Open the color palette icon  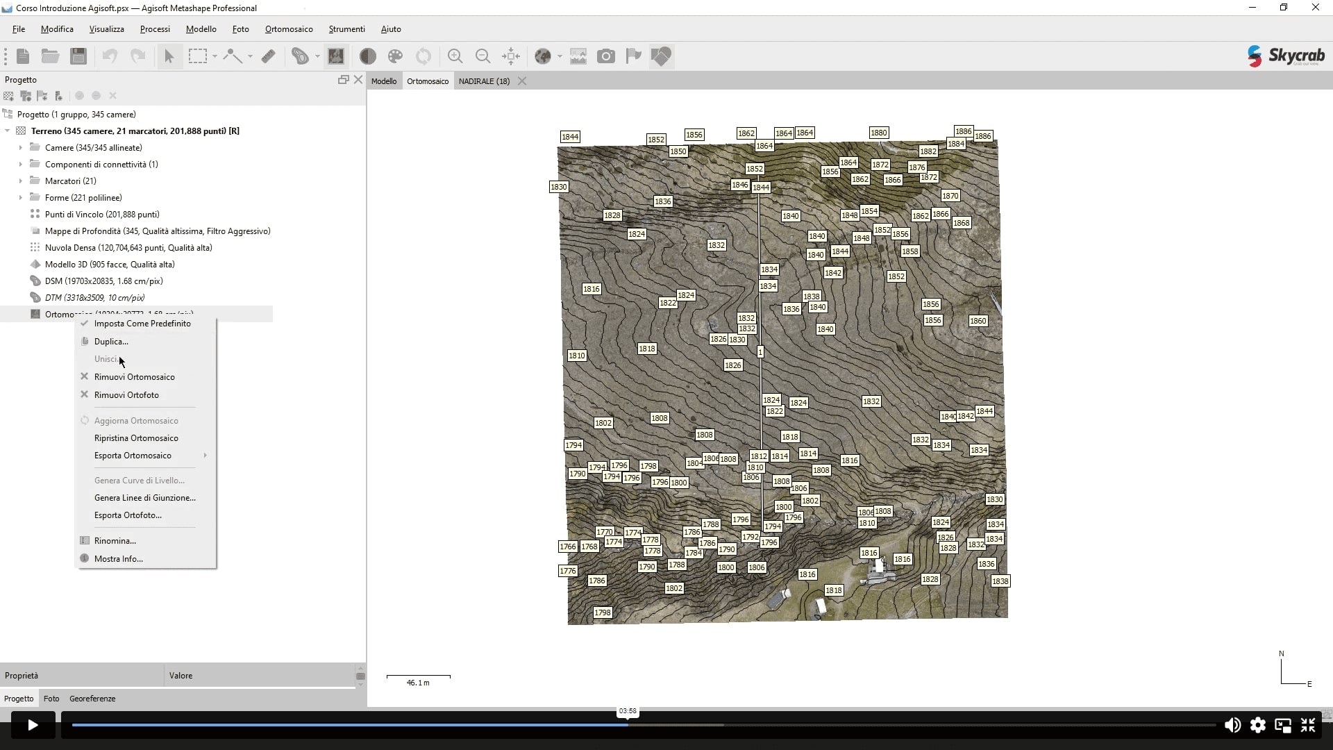tap(395, 56)
